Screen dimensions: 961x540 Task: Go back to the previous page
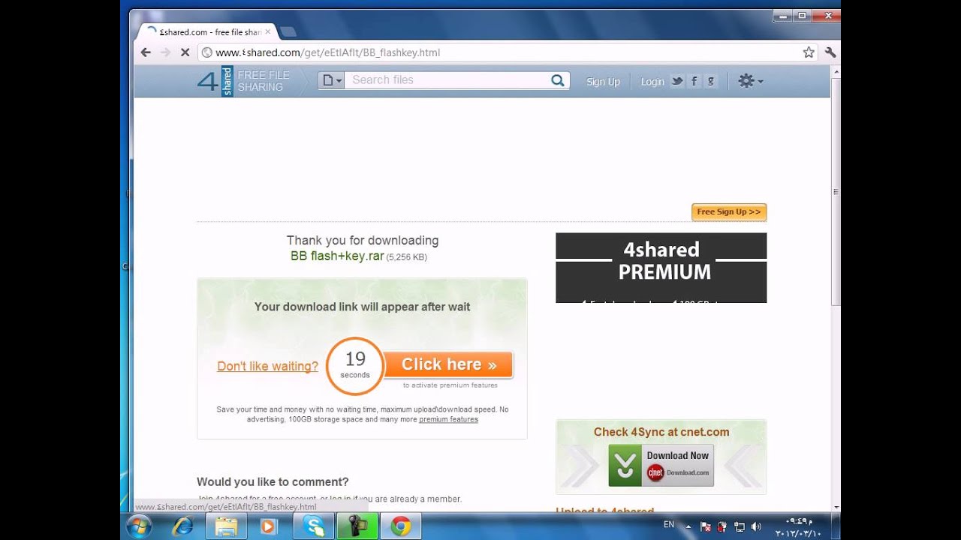click(146, 52)
